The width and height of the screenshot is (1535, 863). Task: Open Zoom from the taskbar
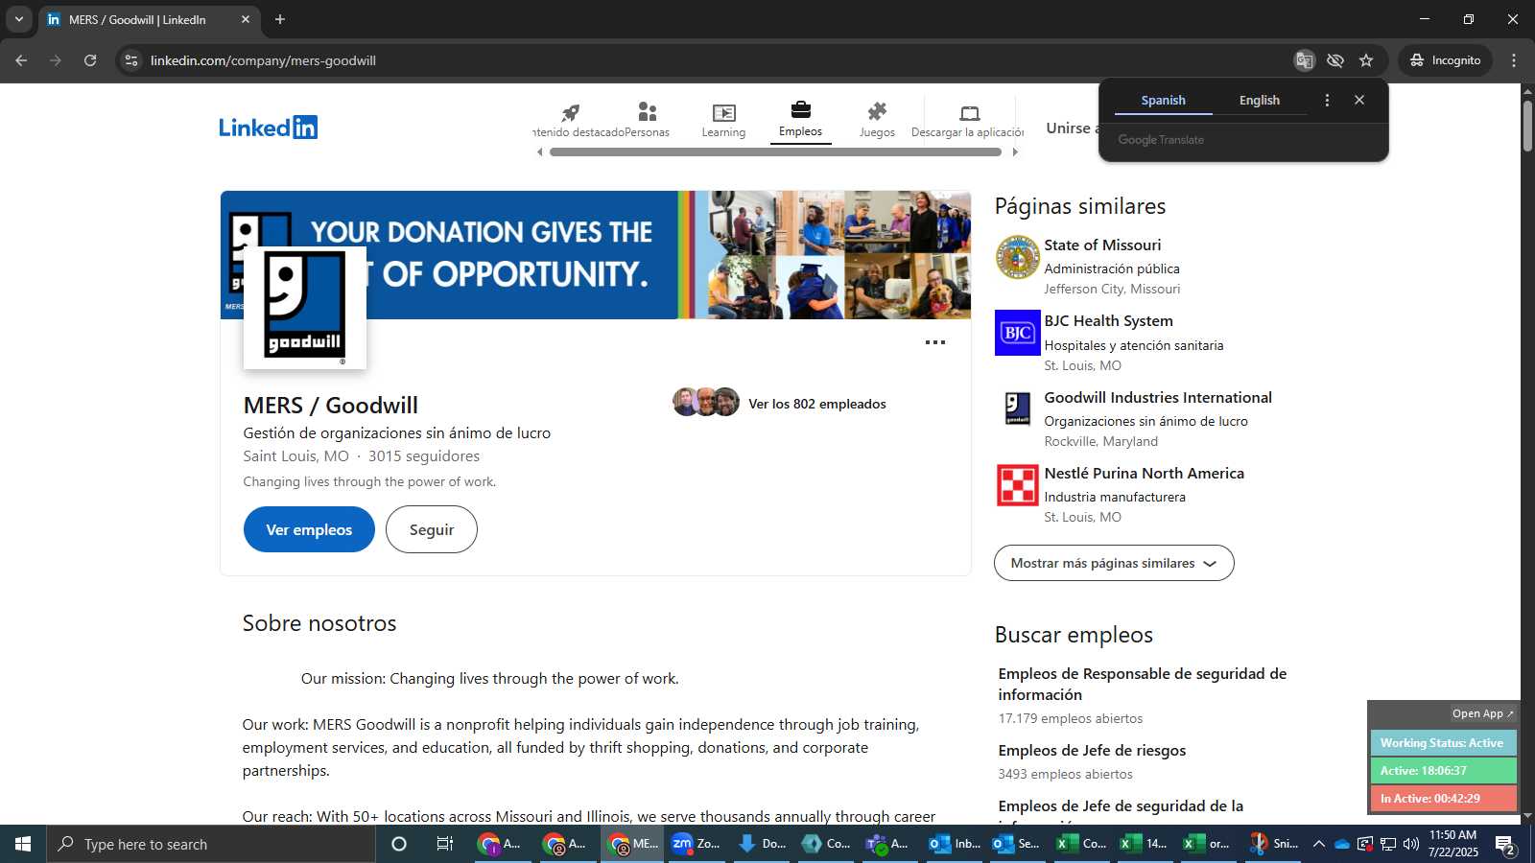click(696, 844)
